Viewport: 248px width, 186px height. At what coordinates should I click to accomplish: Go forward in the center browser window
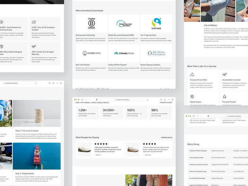pos(89,100)
